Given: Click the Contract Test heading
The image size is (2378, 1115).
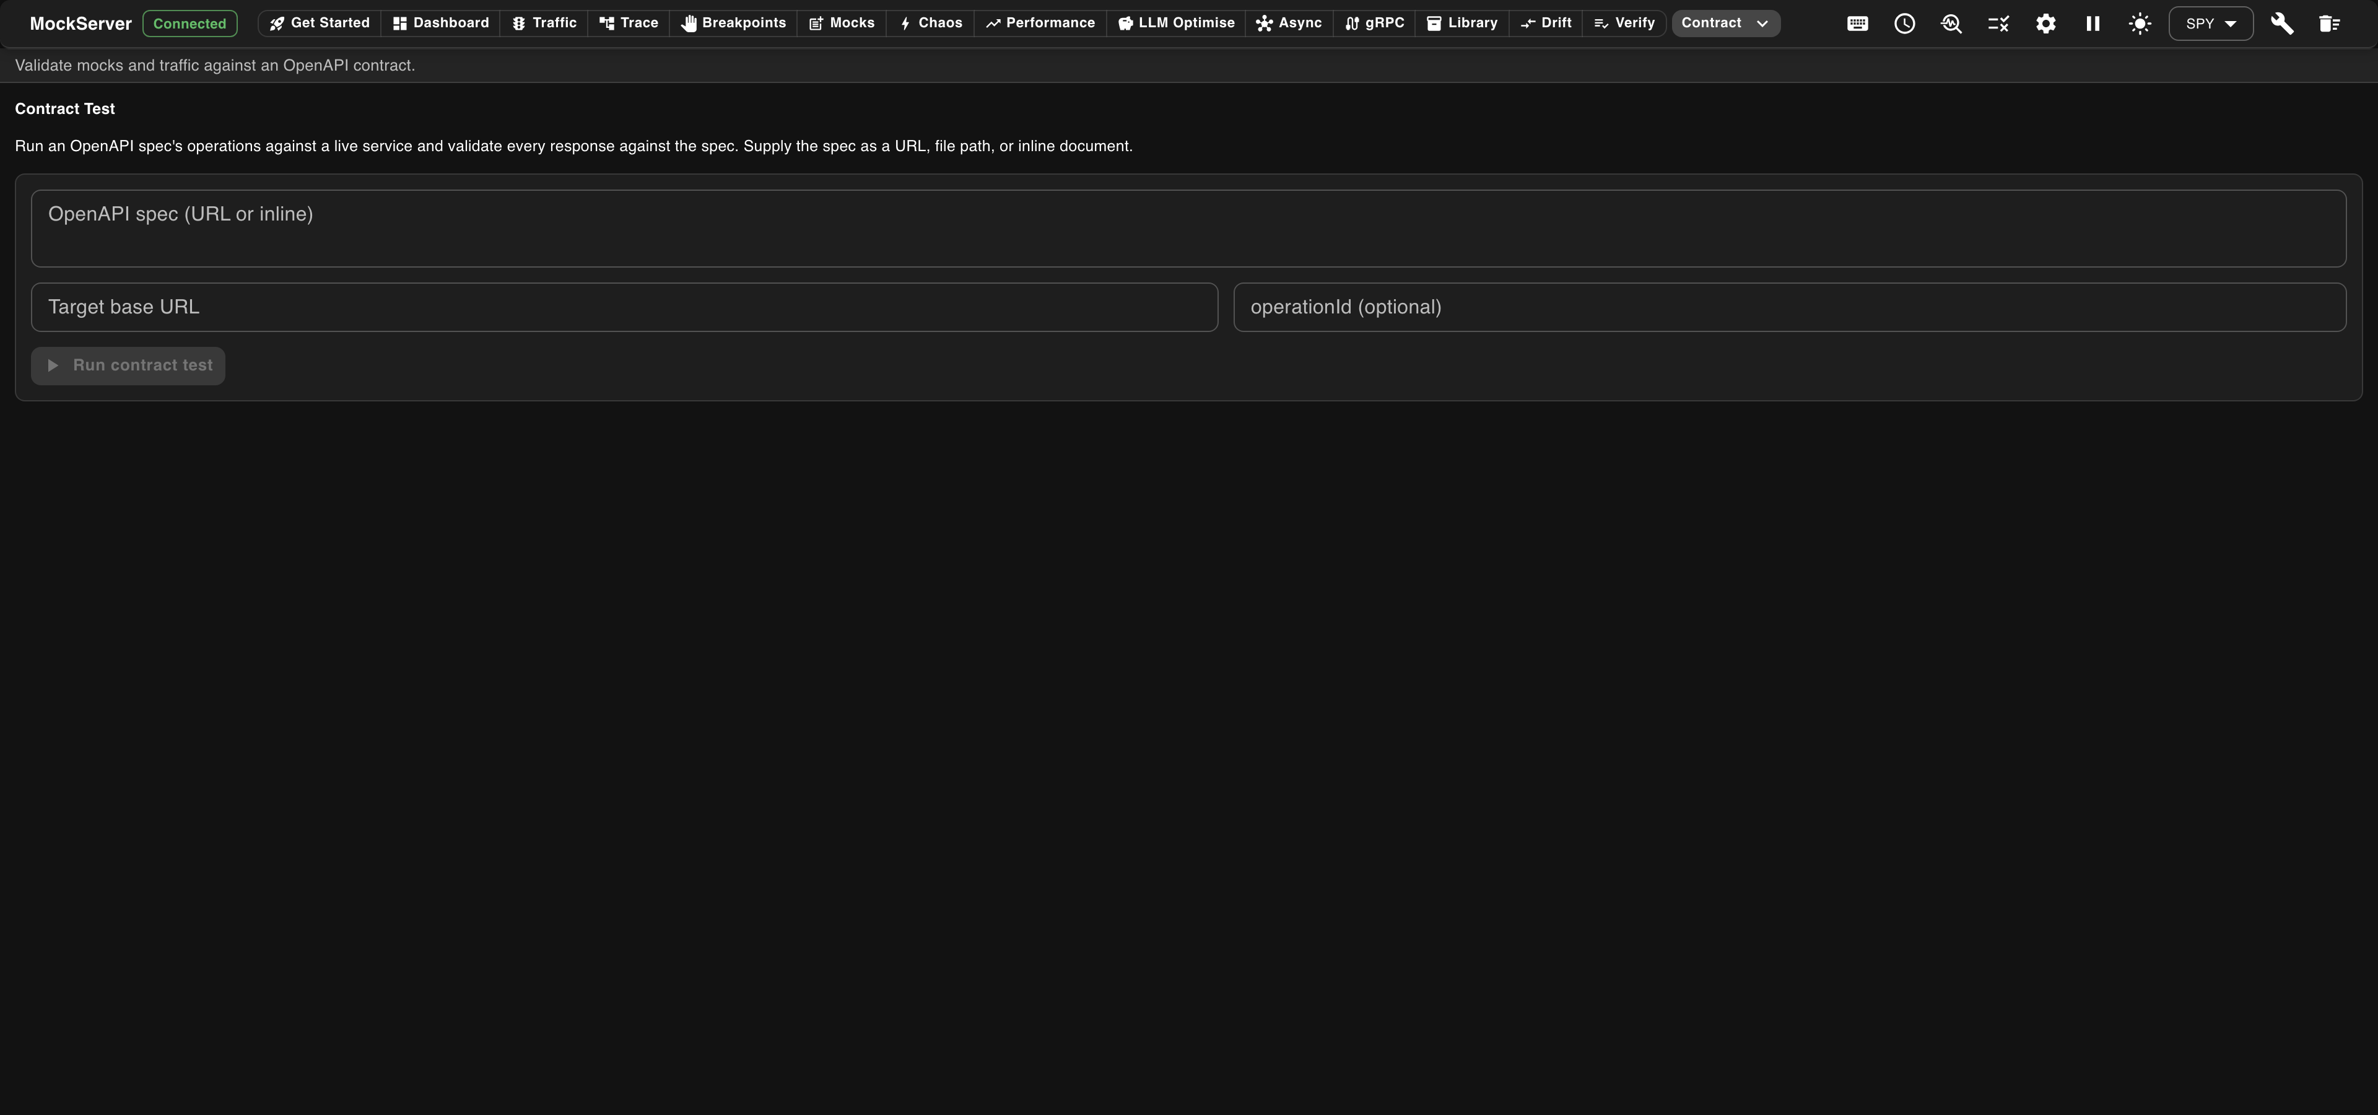Looking at the screenshot, I should (x=64, y=109).
